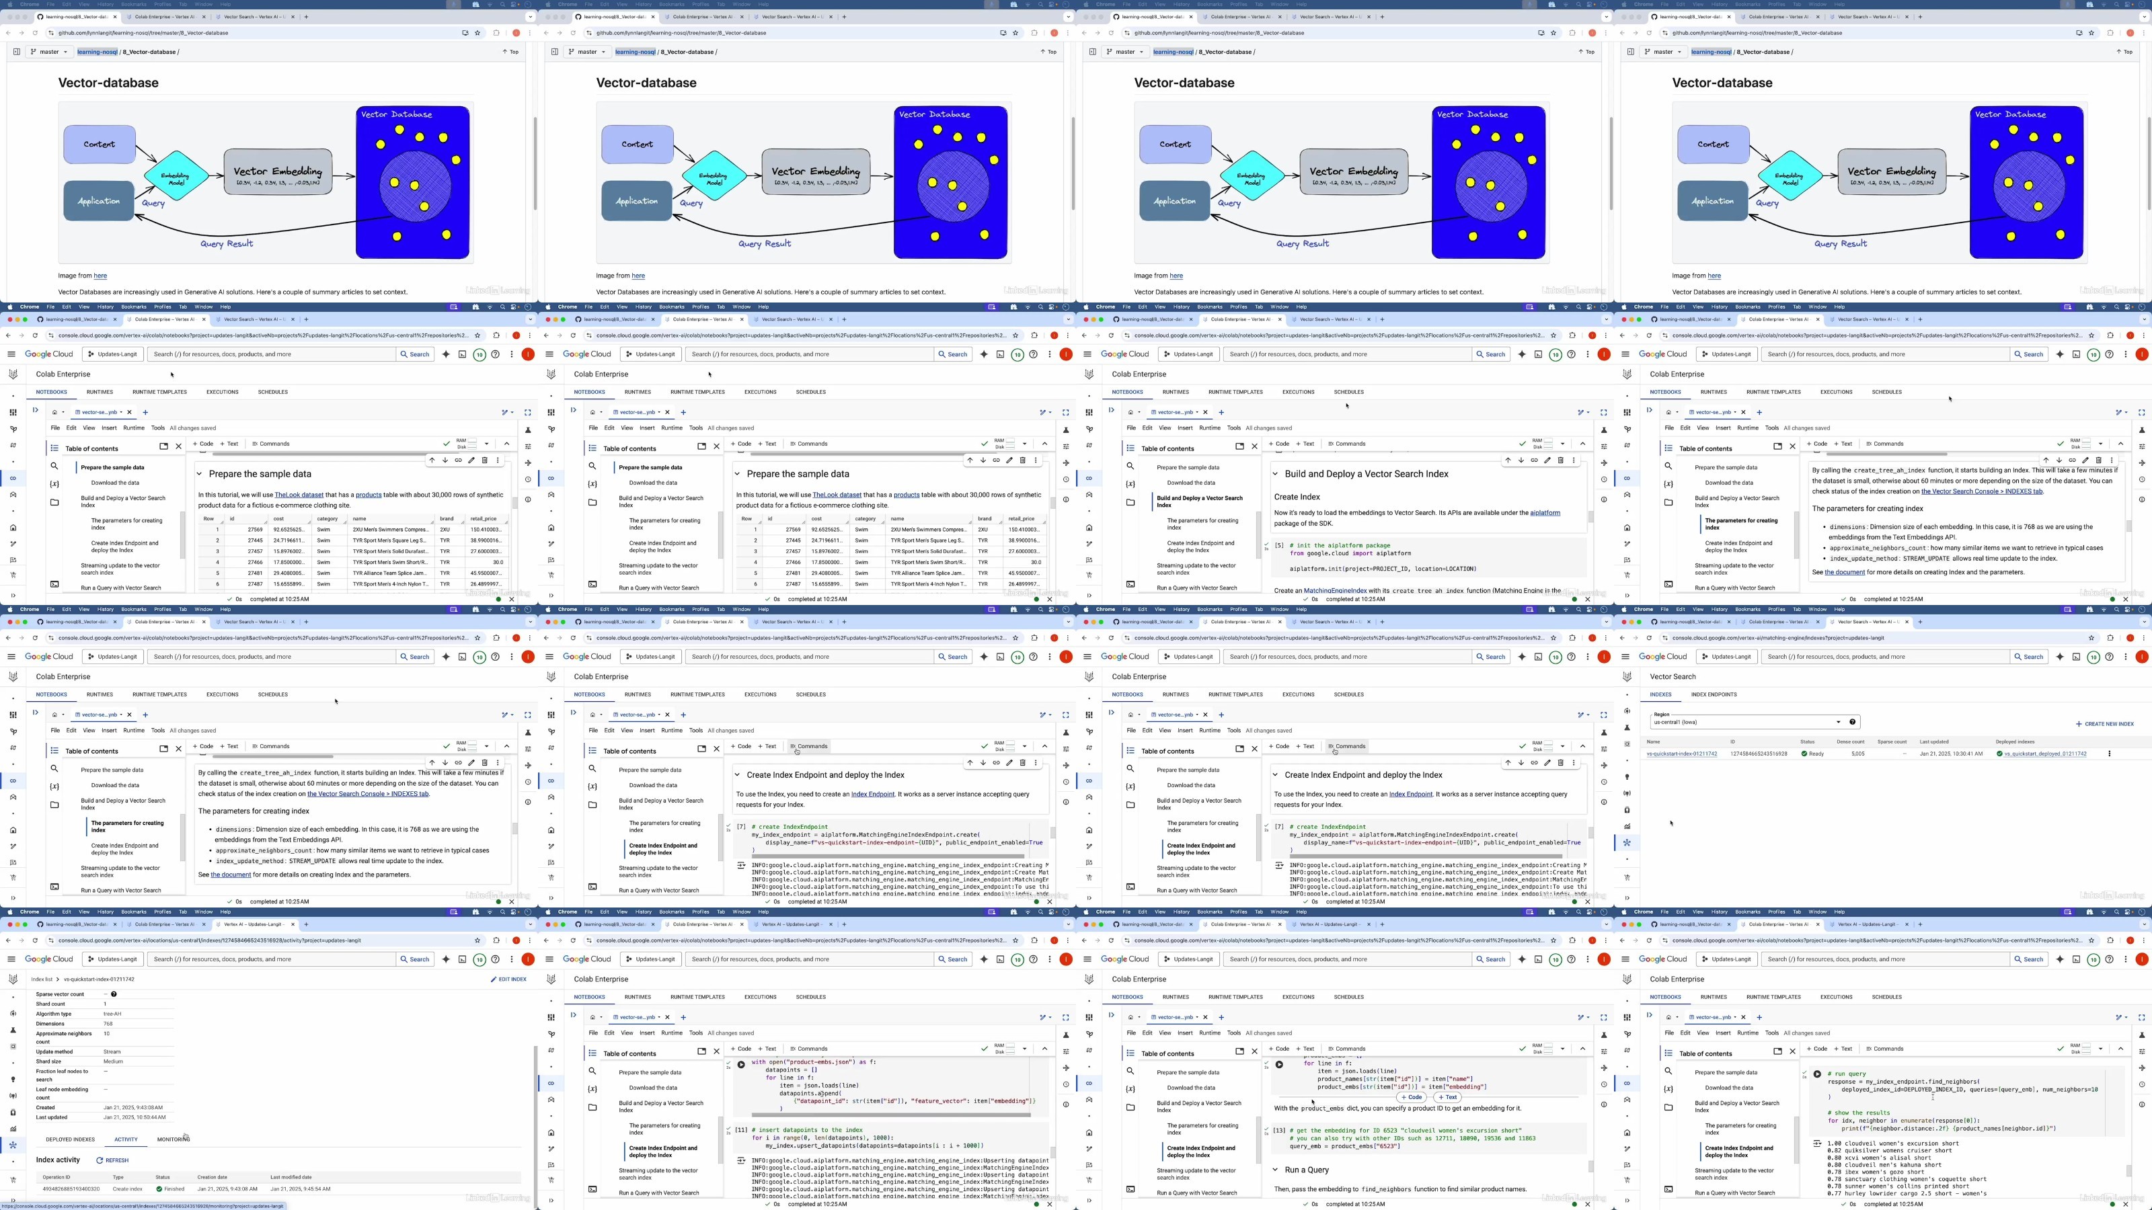
Task: Click help icon next to Sparse vector count
Action: click(x=114, y=994)
